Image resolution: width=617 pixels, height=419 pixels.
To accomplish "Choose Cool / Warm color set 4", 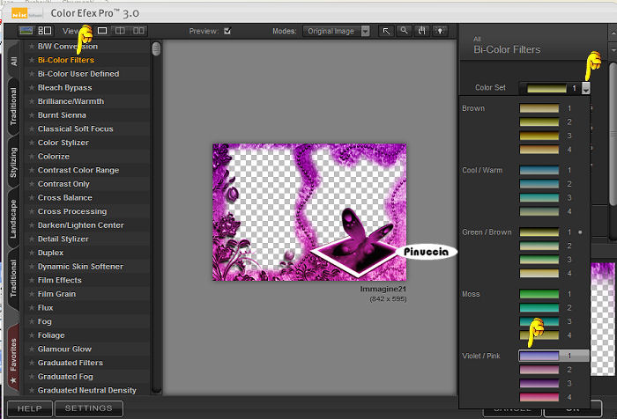I will [539, 211].
